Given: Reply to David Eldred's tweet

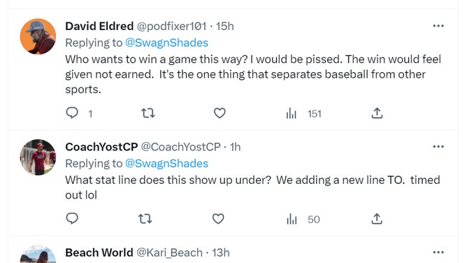Looking at the screenshot, I should [x=72, y=113].
